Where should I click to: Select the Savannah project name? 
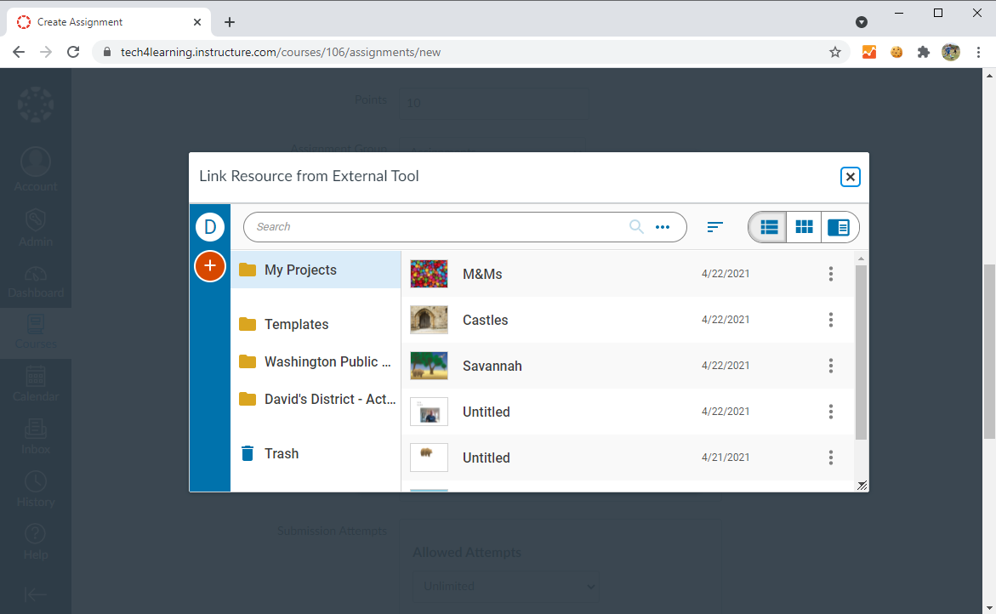(492, 366)
